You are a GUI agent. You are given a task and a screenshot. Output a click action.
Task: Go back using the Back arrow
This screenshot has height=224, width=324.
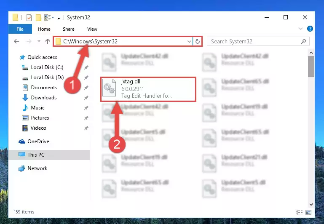click(16, 41)
